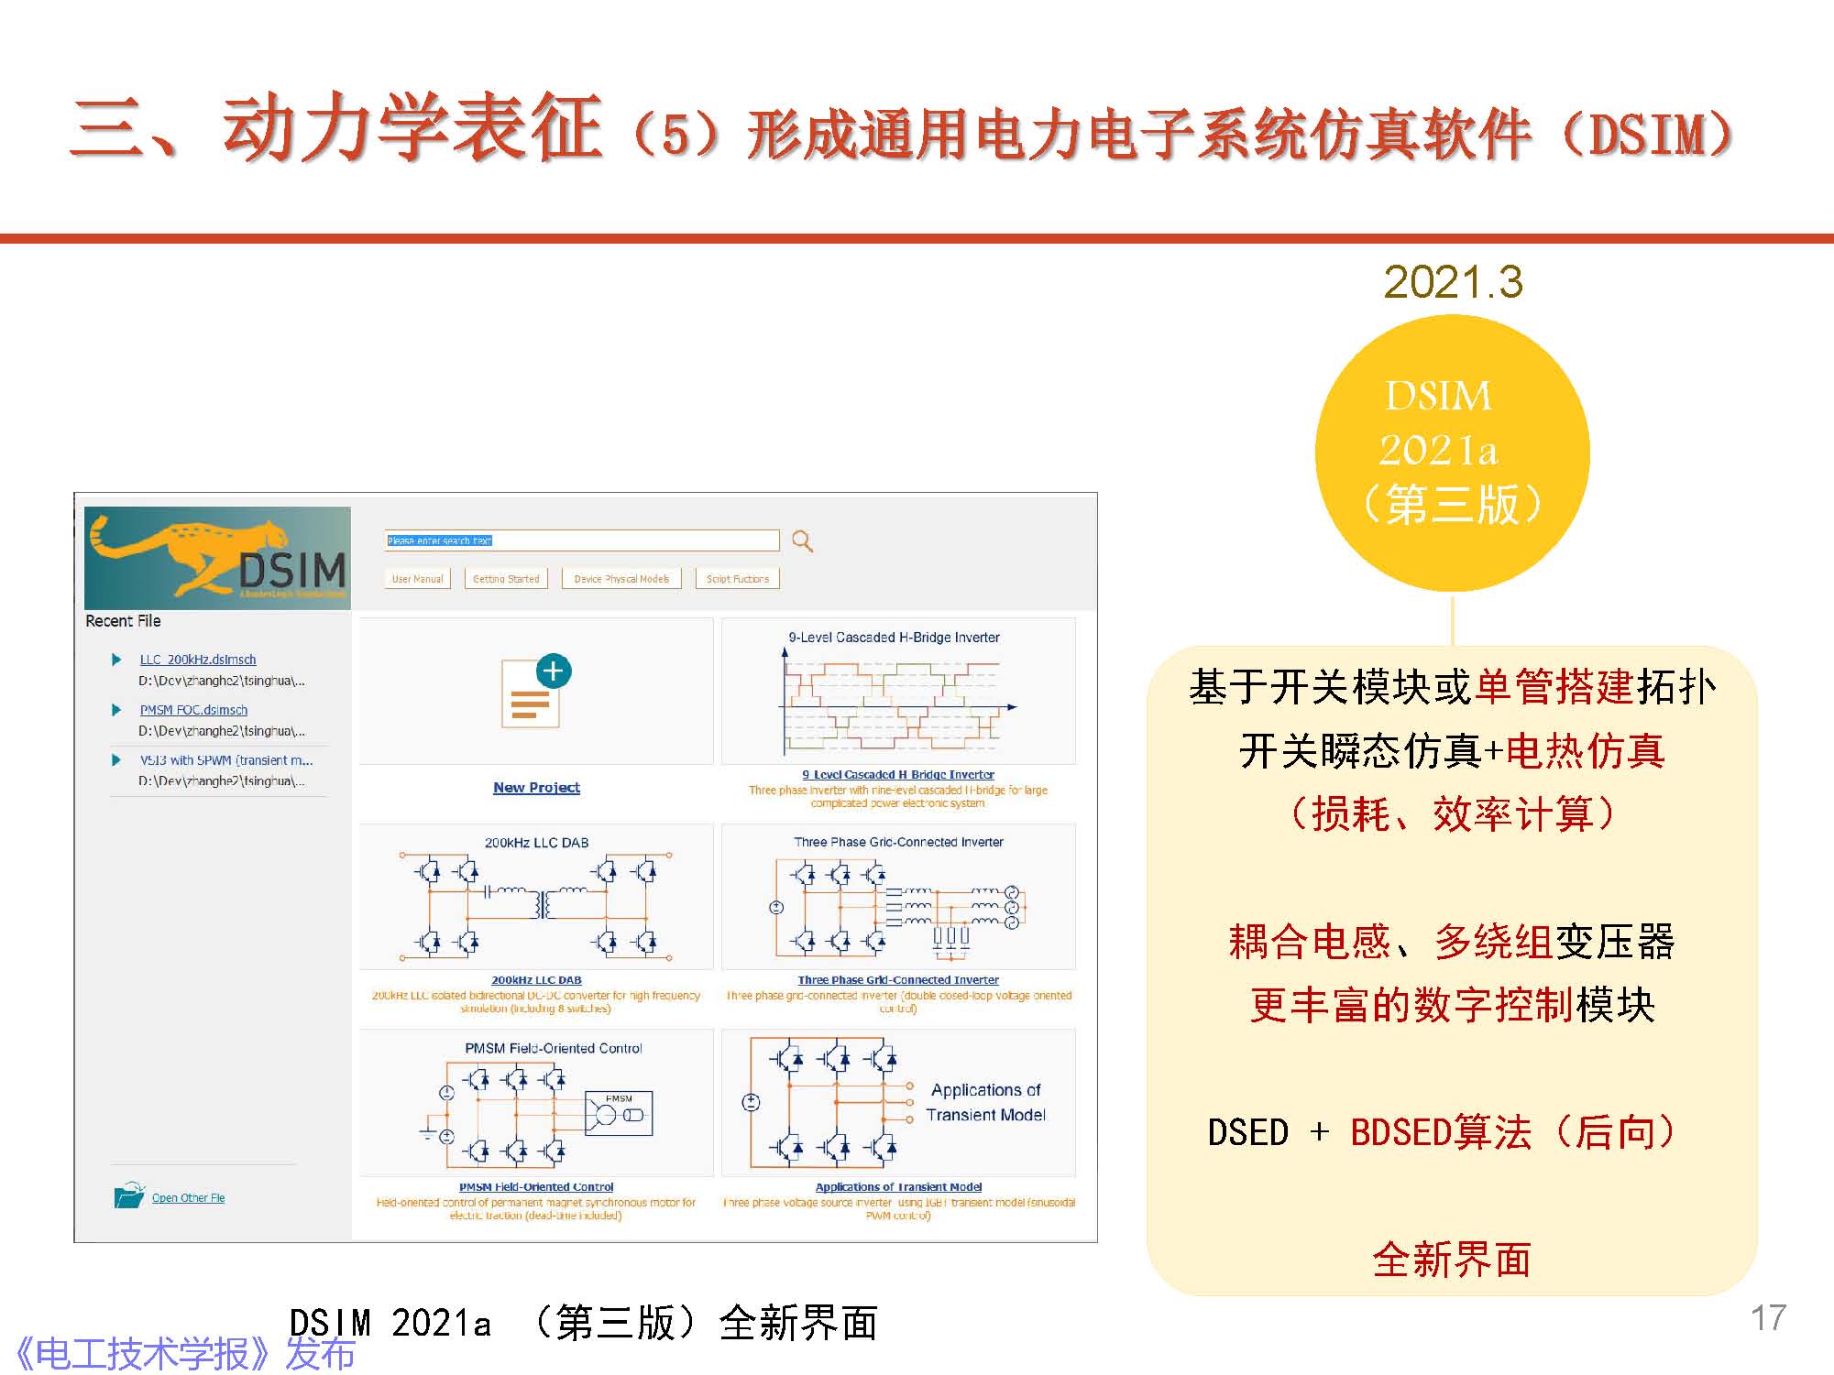Viewport: 1834px width, 1375px height.
Task: Click the 基于开关模块或单管搭建拓扑 line
Action: click(1452, 687)
